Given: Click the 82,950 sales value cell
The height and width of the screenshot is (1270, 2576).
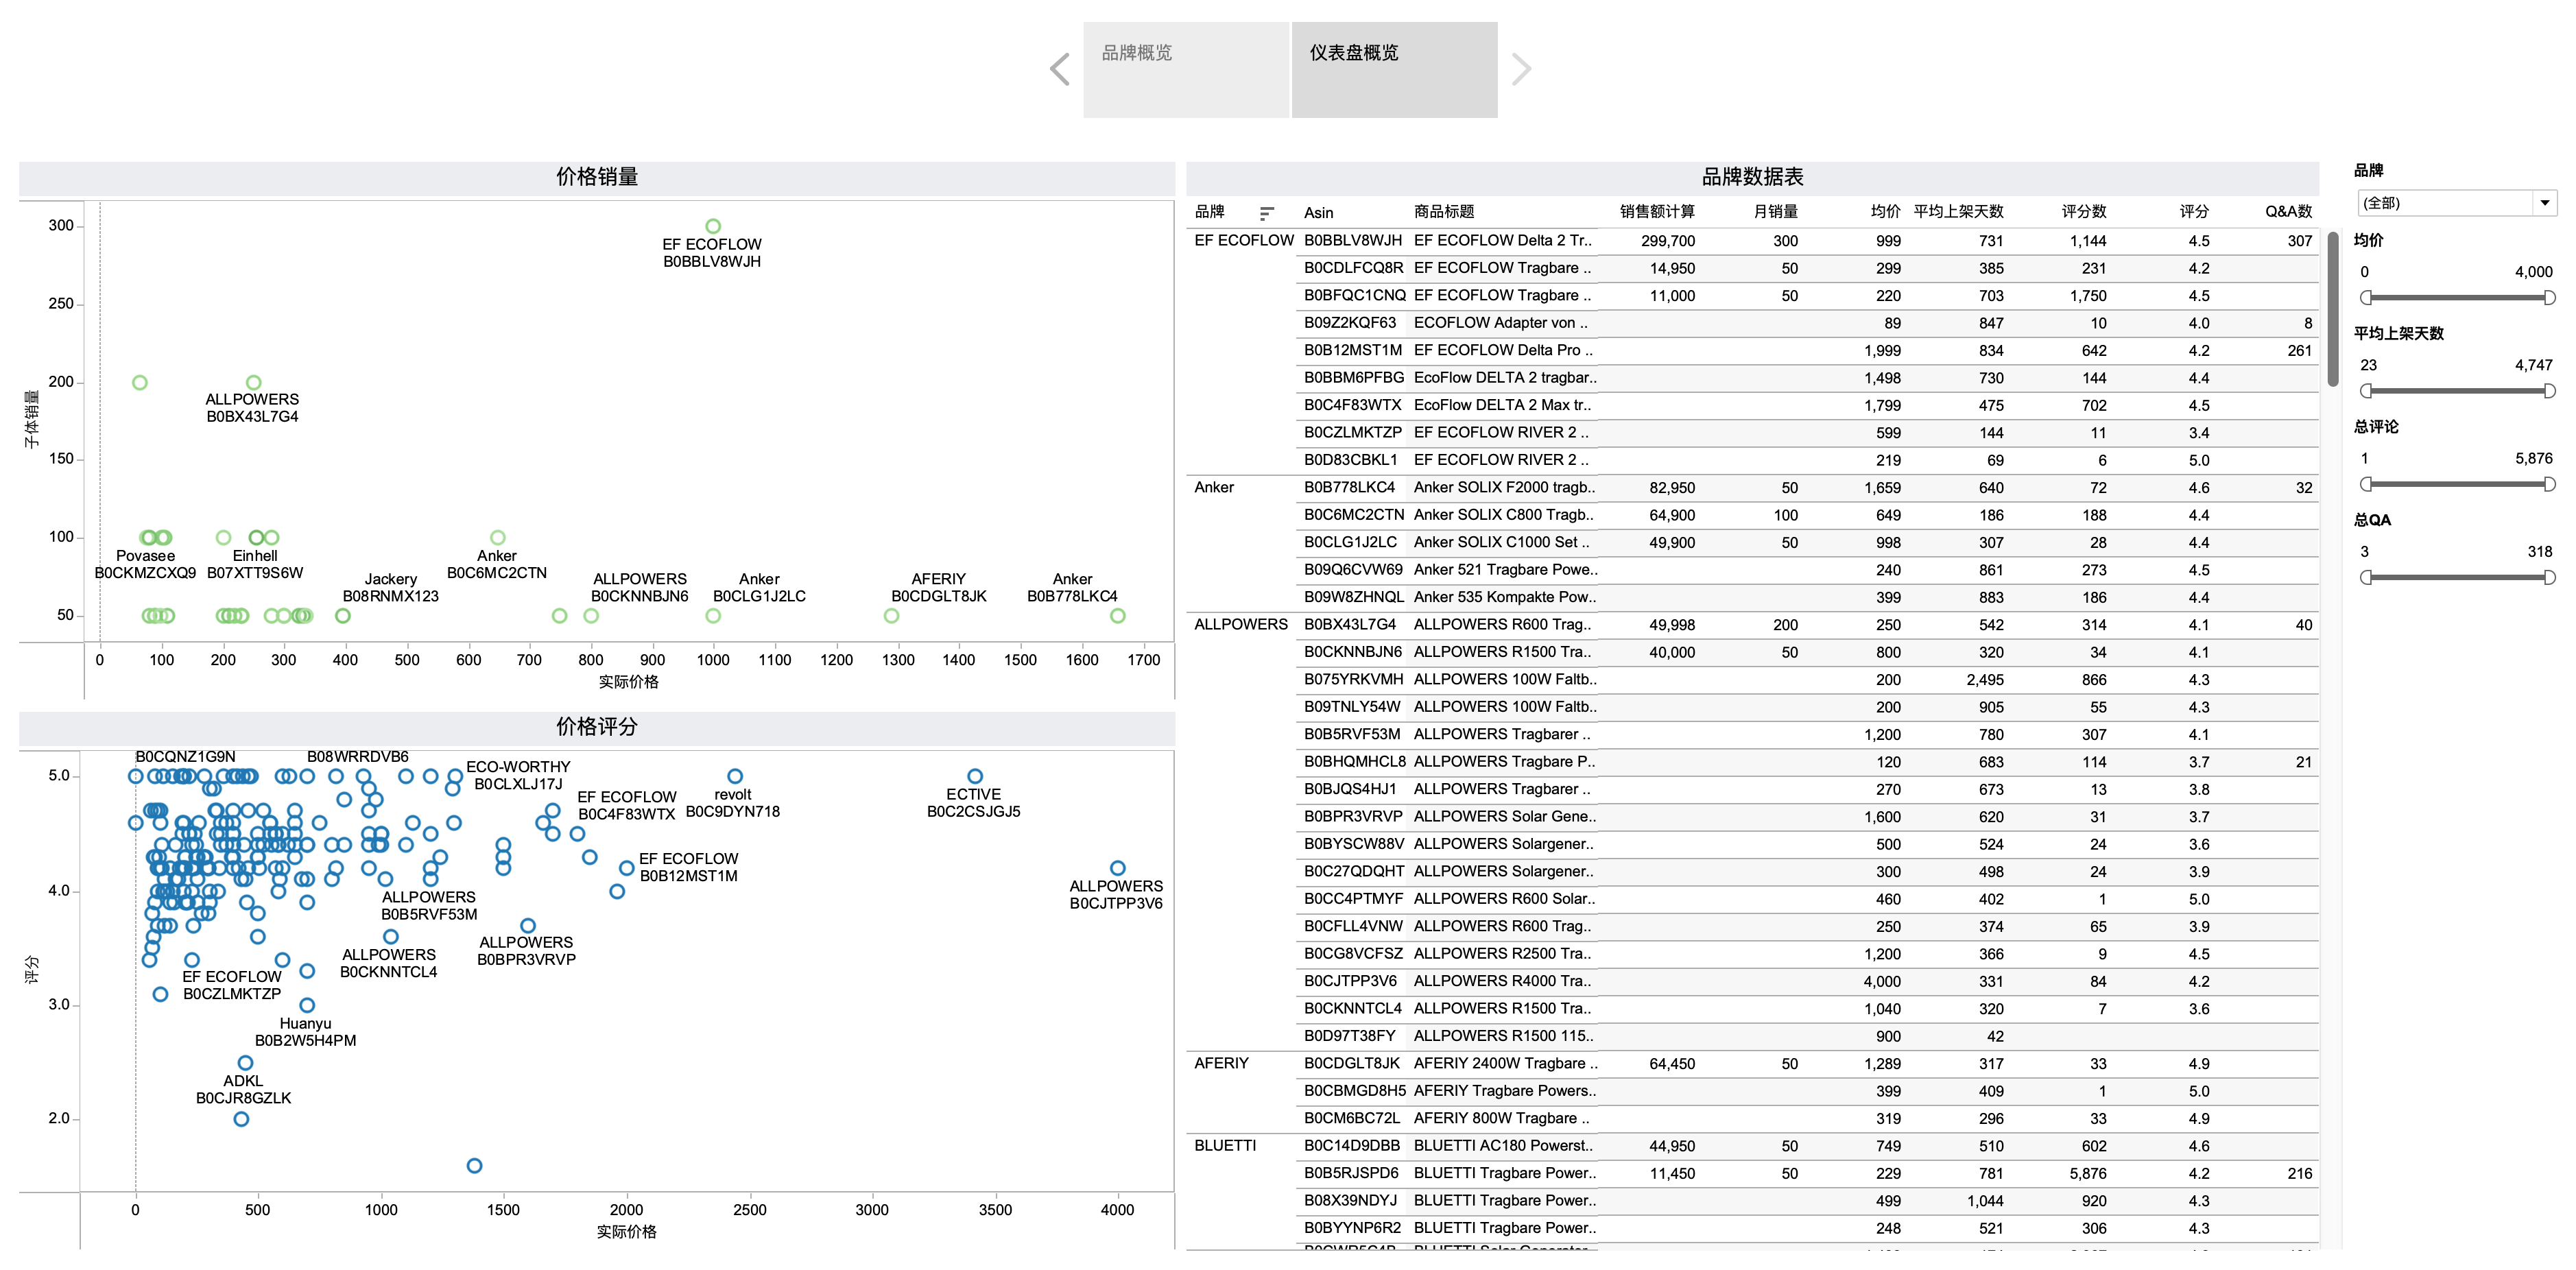Looking at the screenshot, I should pyautogui.click(x=1672, y=488).
